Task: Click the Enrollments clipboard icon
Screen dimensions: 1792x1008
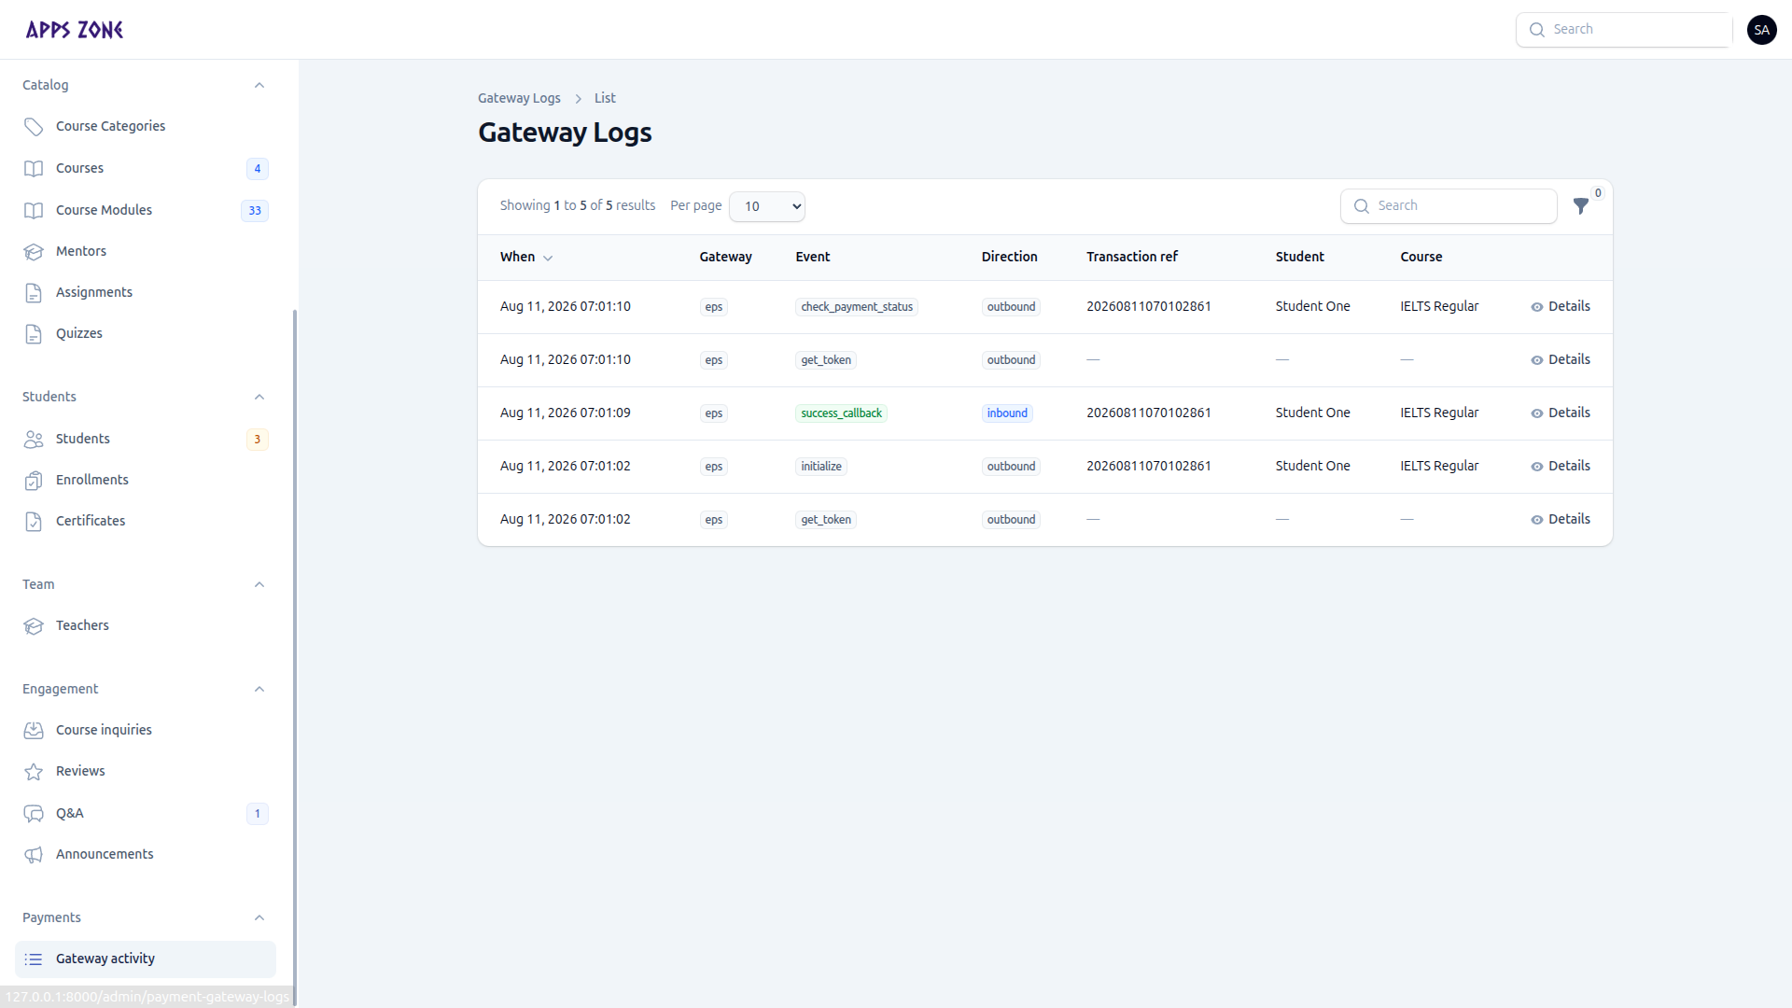Action: click(34, 481)
